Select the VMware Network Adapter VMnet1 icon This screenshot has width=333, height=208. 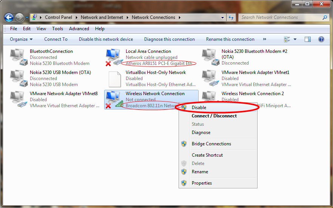coord(211,78)
